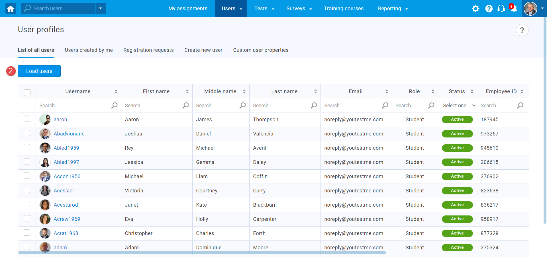Open the notifications bell
Viewport: 547px width, 257px height.
point(514,9)
